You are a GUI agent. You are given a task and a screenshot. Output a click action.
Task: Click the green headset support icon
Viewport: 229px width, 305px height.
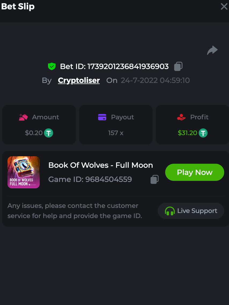point(170,211)
